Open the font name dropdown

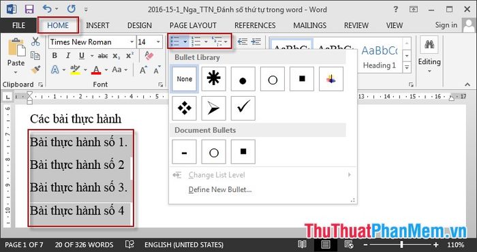(132, 42)
